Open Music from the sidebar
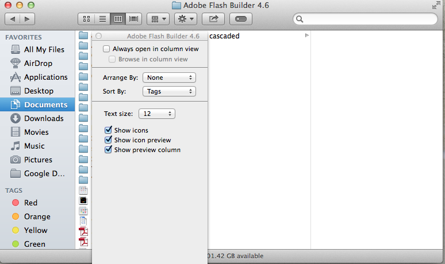The height and width of the screenshot is (264, 445). click(37, 146)
